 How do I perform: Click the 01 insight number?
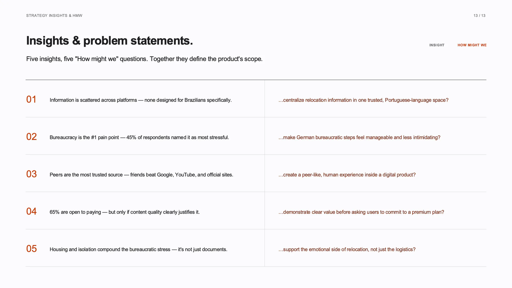pyautogui.click(x=31, y=99)
